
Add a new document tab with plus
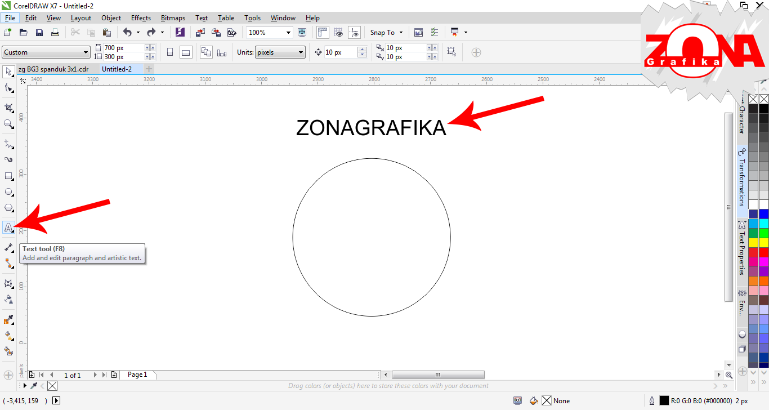point(149,69)
